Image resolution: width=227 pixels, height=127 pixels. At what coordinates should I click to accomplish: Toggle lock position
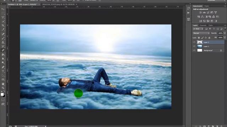pos(206,38)
